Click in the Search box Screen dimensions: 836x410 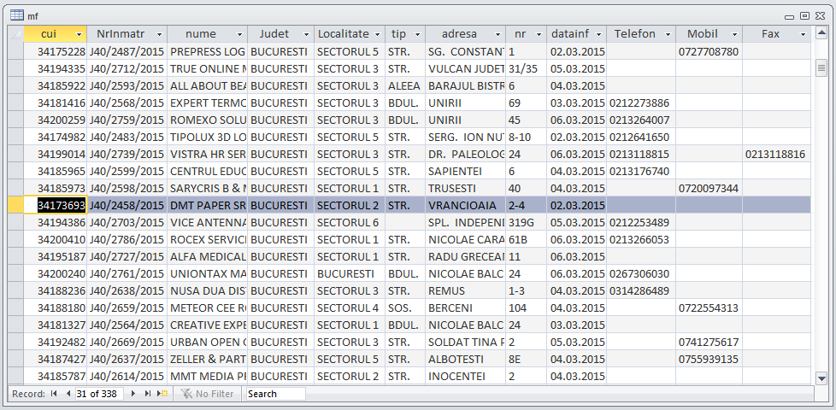pyautogui.click(x=274, y=394)
